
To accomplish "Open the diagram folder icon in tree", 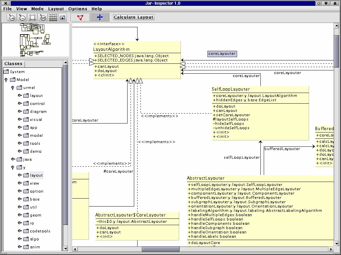I will (x=26, y=112).
